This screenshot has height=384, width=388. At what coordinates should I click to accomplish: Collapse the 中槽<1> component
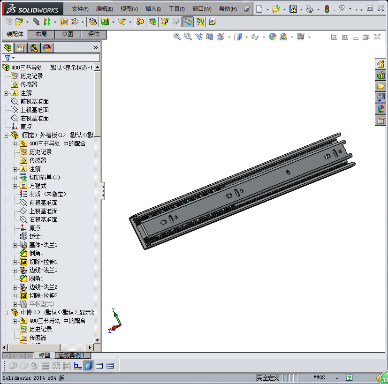pos(6,313)
